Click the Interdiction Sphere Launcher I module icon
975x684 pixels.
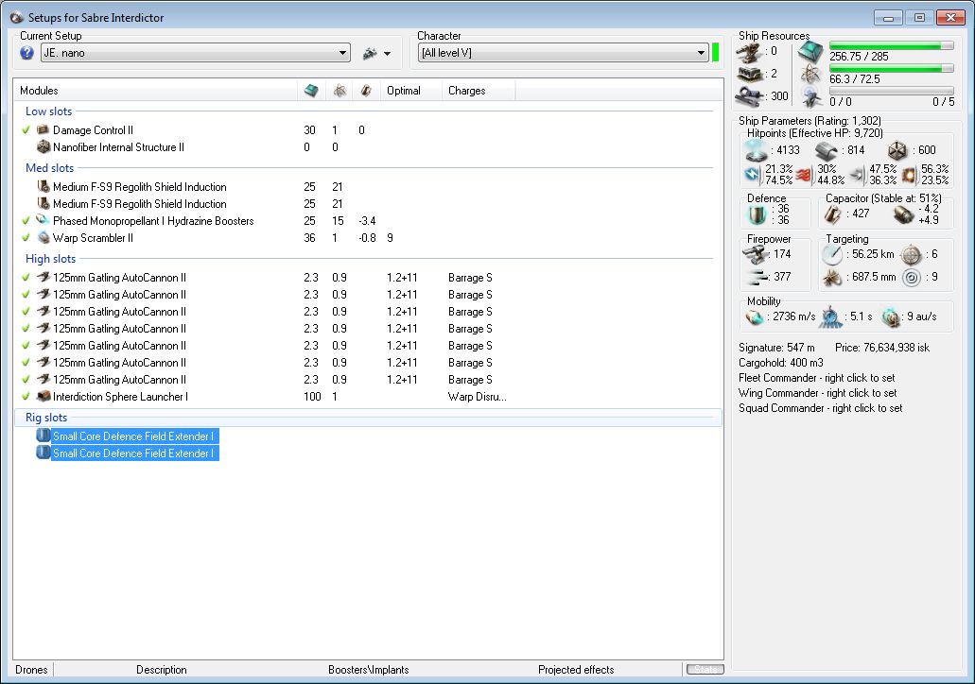(43, 397)
